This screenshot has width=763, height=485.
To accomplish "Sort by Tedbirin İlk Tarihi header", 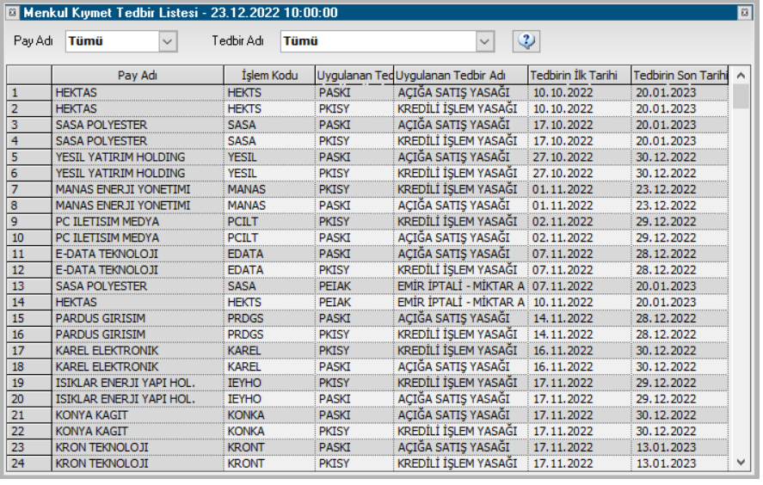I will click(x=579, y=76).
